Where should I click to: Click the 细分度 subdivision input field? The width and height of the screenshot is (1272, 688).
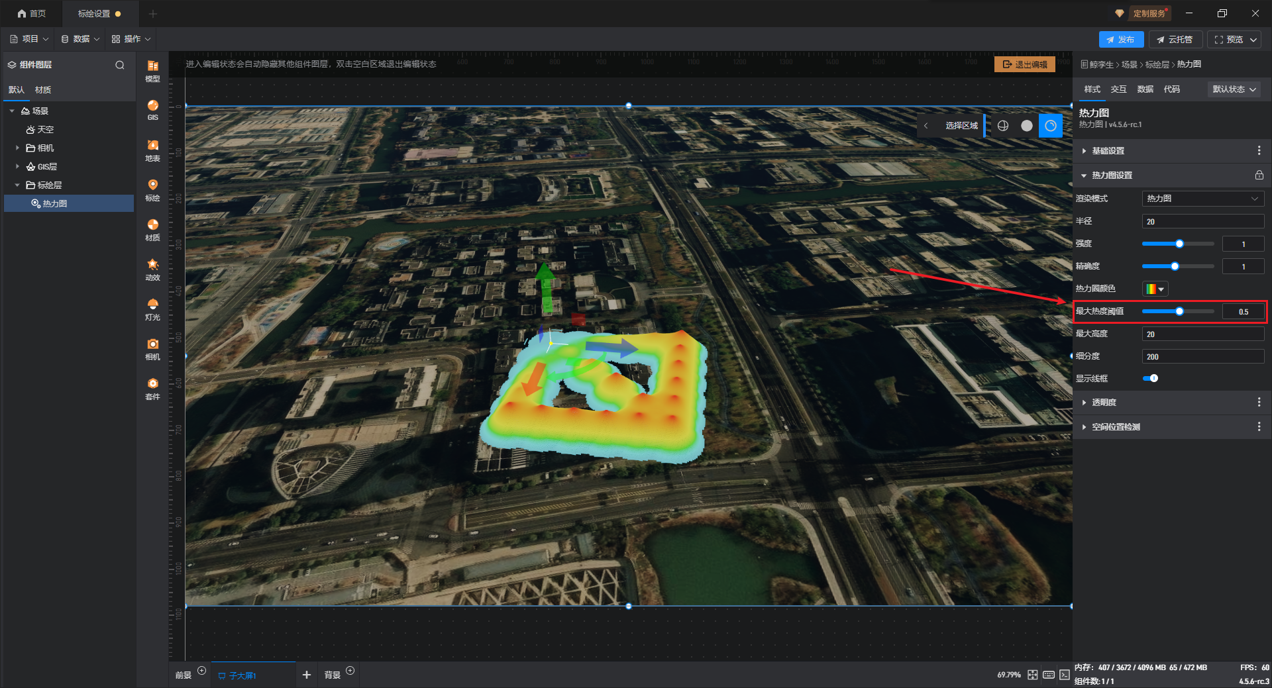coord(1203,357)
